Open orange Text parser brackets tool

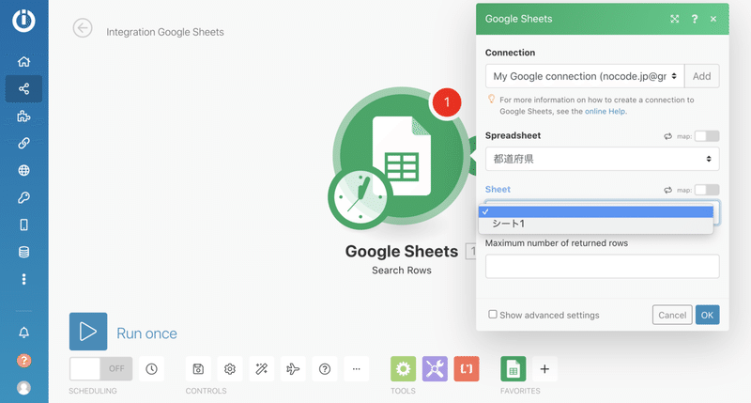tap(467, 368)
